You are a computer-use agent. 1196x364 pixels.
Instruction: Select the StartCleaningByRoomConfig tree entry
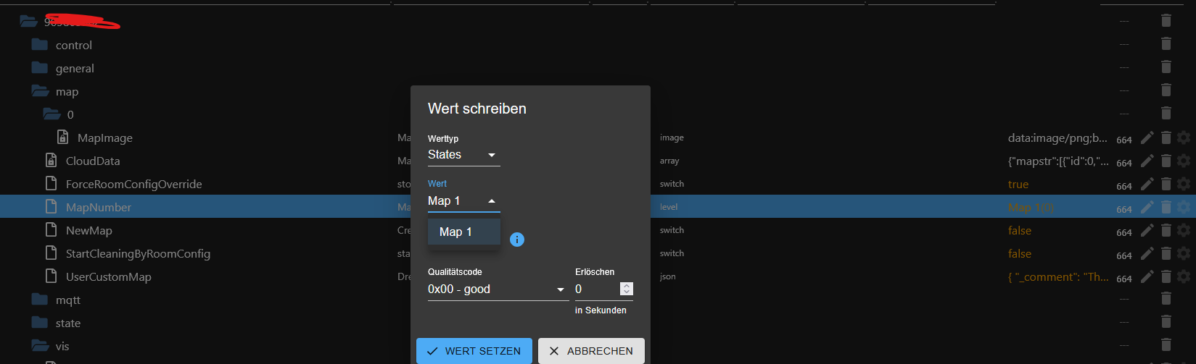pyautogui.click(x=138, y=253)
